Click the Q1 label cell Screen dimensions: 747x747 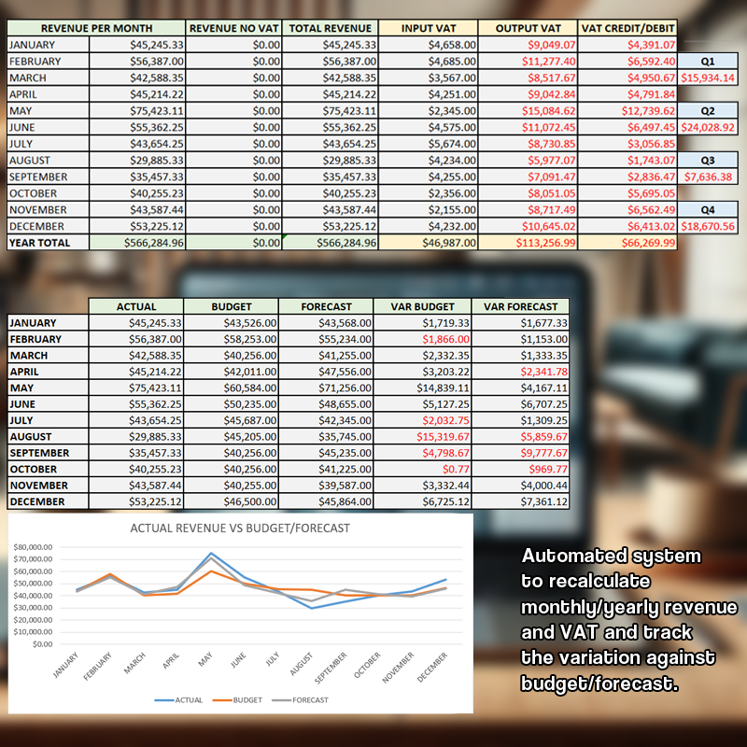coord(708,61)
